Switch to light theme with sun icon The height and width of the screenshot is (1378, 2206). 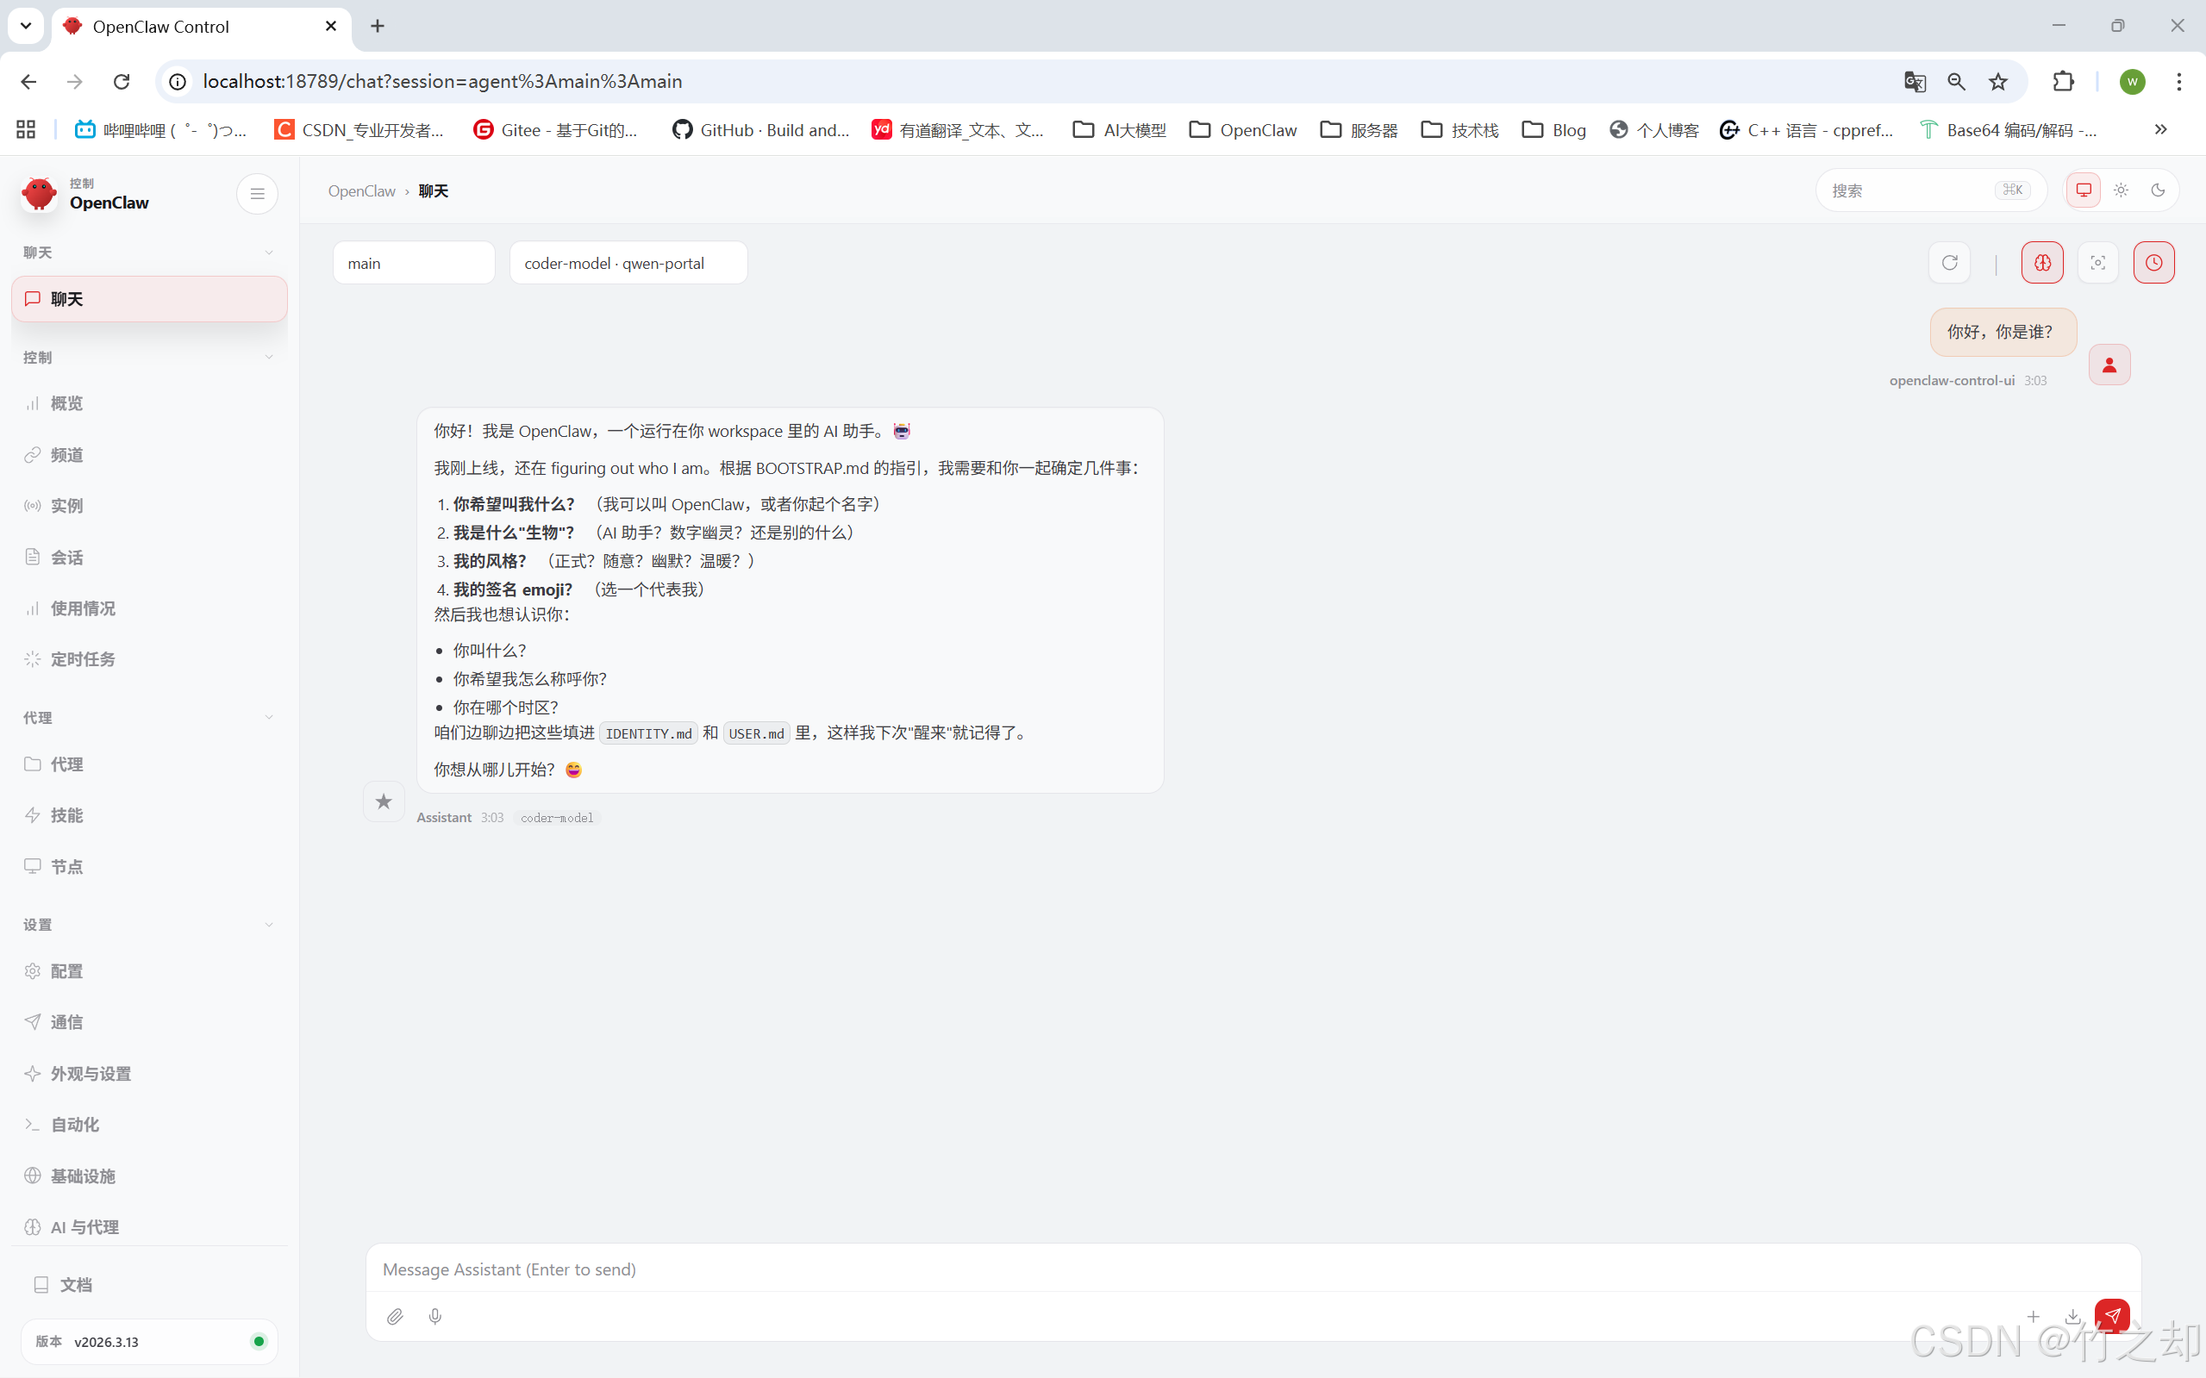coord(2121,190)
